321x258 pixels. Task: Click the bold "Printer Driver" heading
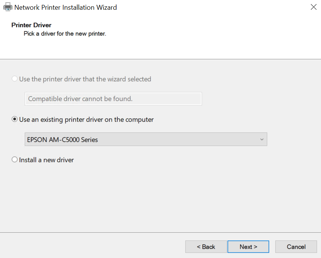click(31, 25)
